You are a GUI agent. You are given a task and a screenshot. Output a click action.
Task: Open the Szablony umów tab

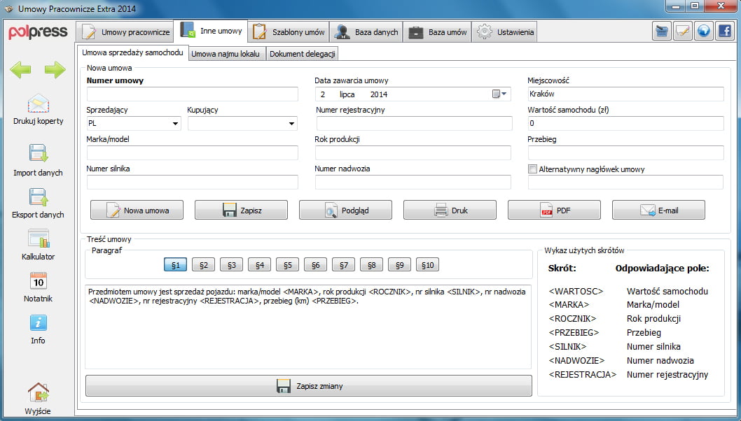tap(289, 32)
